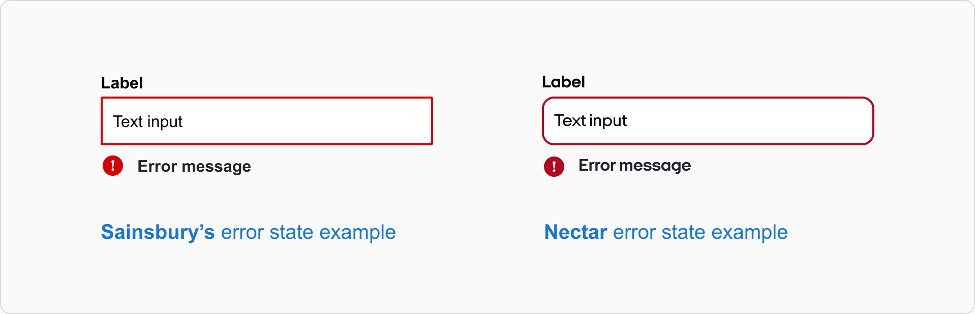Image resolution: width=975 pixels, height=314 pixels.
Task: Open the Nectar error state example link
Action: 665,232
